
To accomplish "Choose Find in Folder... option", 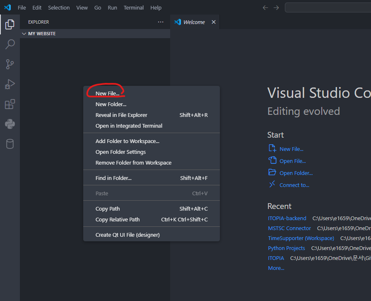I will pos(152,178).
